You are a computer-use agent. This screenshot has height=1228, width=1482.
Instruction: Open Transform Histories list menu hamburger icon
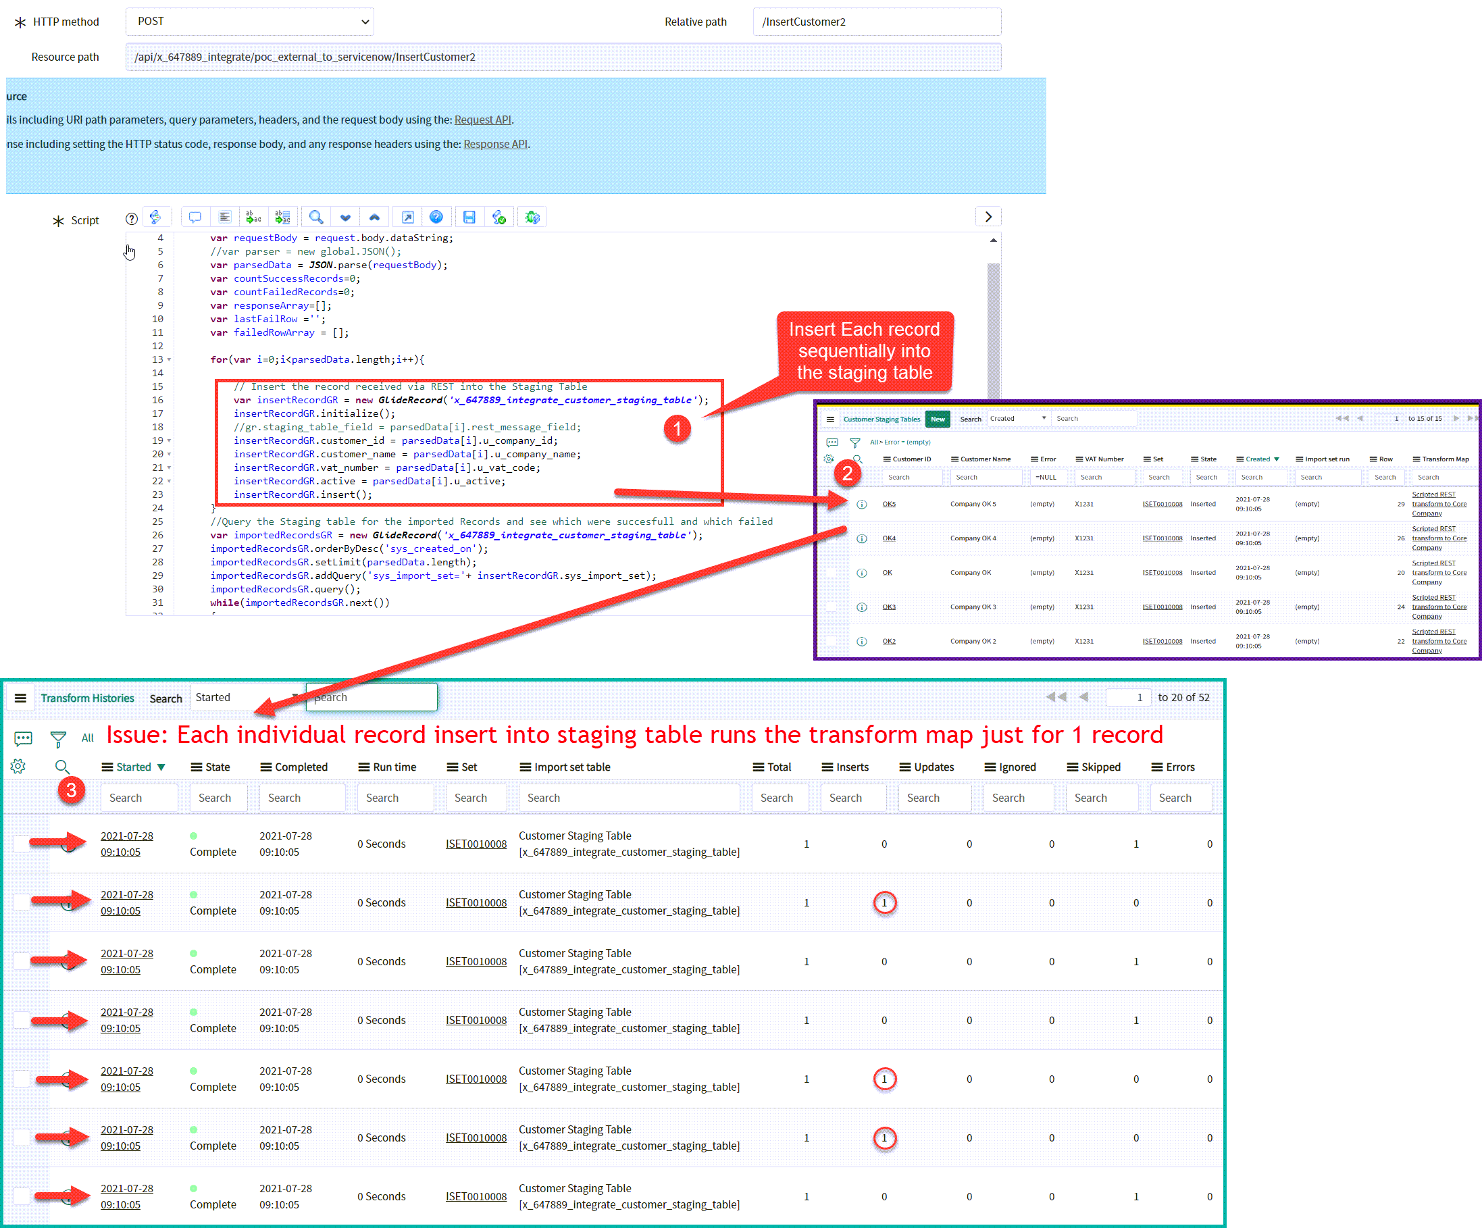20,698
